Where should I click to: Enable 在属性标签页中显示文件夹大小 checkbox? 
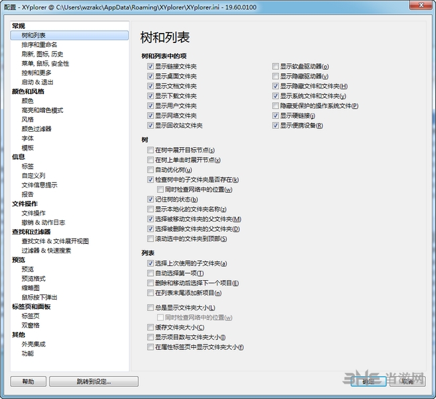click(150, 347)
